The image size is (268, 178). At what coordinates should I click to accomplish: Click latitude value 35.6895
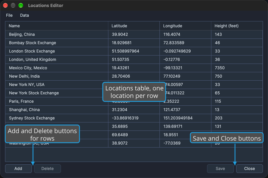pos(134,126)
